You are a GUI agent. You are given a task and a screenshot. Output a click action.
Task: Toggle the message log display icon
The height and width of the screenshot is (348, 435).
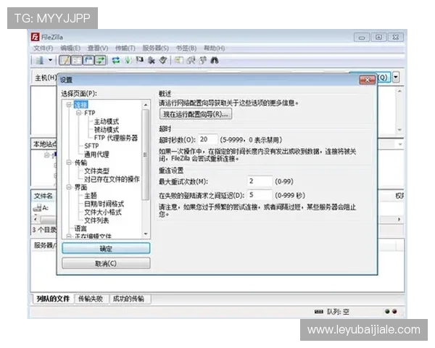click(65, 60)
